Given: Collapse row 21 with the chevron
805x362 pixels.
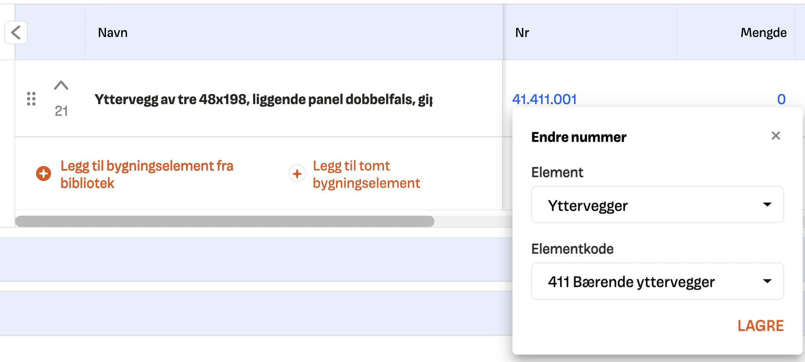Looking at the screenshot, I should pyautogui.click(x=61, y=85).
